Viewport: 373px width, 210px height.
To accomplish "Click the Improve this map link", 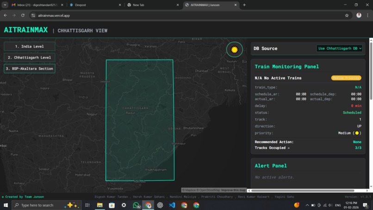I will point(233,190).
